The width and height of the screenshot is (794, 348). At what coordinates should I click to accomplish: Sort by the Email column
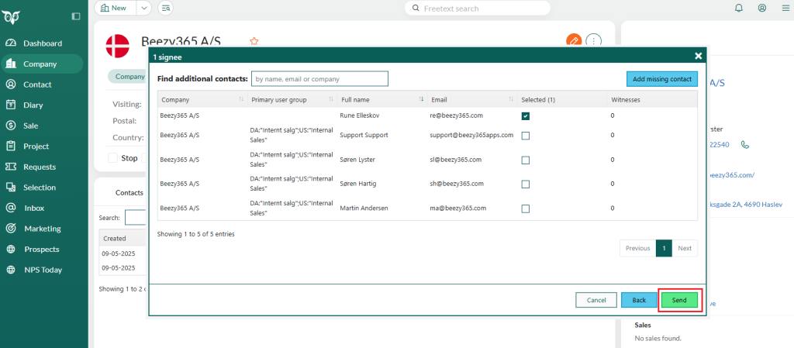tap(472, 100)
